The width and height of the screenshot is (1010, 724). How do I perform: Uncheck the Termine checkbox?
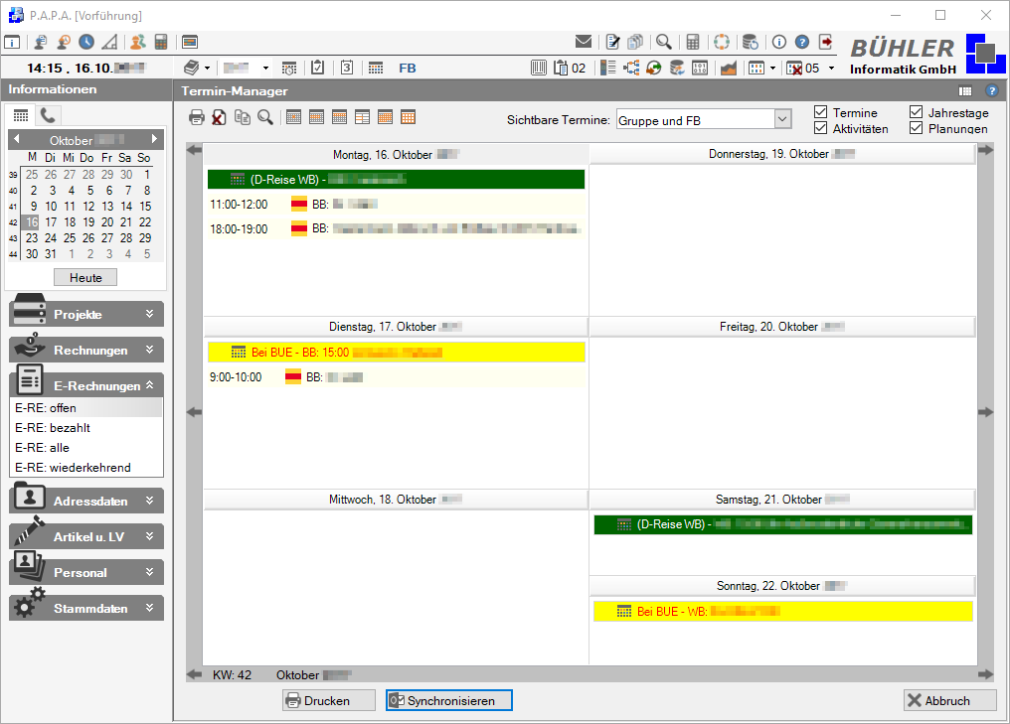(821, 112)
